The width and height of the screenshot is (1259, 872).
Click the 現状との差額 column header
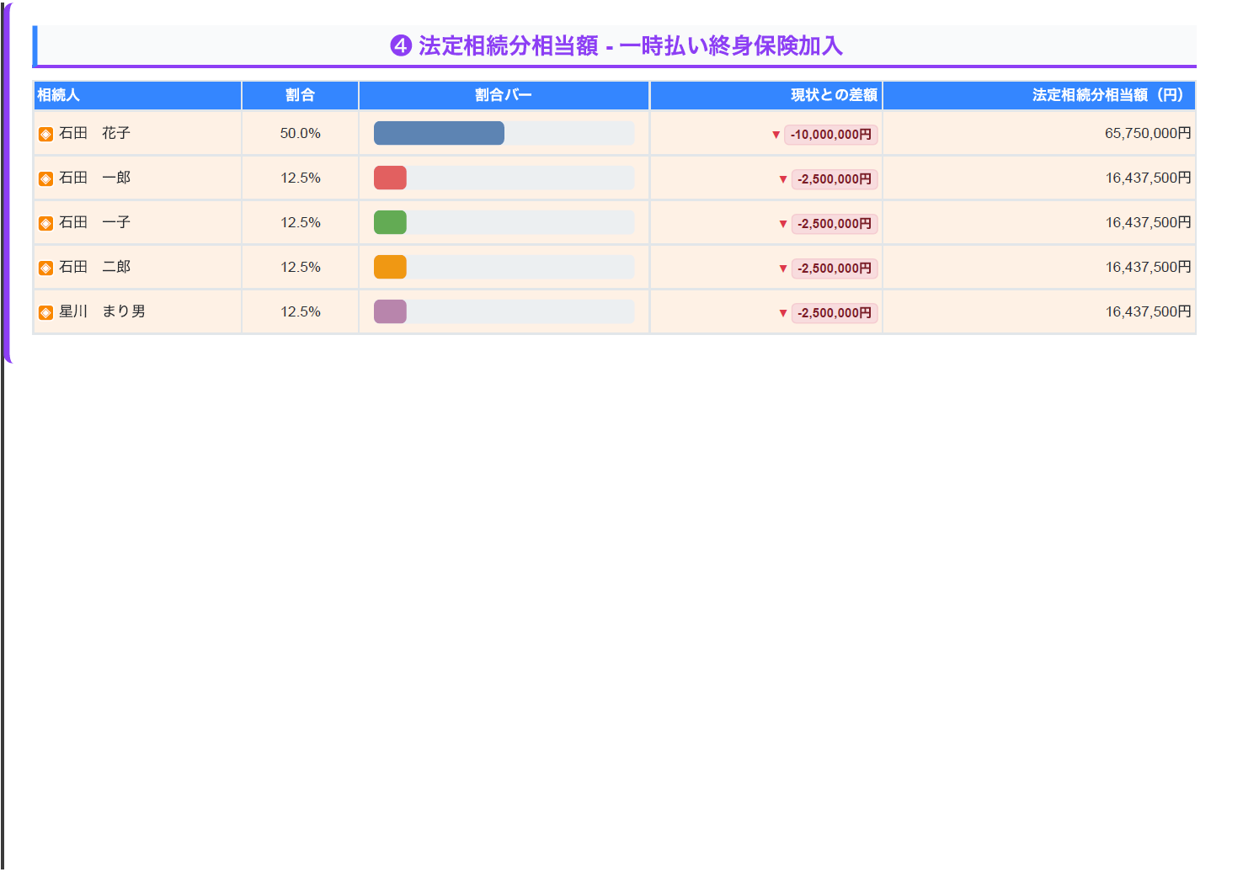766,95
